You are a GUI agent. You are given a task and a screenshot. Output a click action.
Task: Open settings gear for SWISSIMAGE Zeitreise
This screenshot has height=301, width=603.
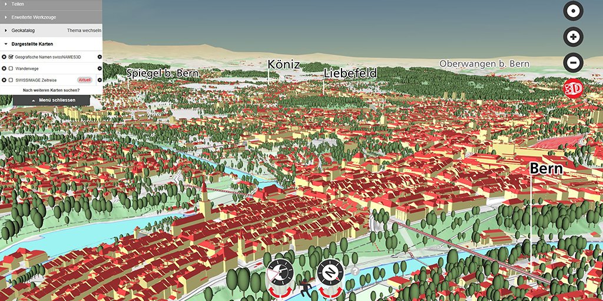(100, 80)
